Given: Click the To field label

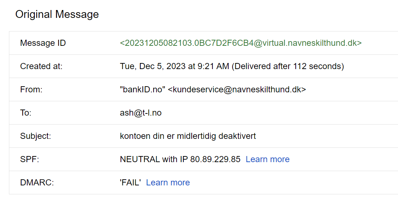Looking at the screenshot, I should pos(26,113).
